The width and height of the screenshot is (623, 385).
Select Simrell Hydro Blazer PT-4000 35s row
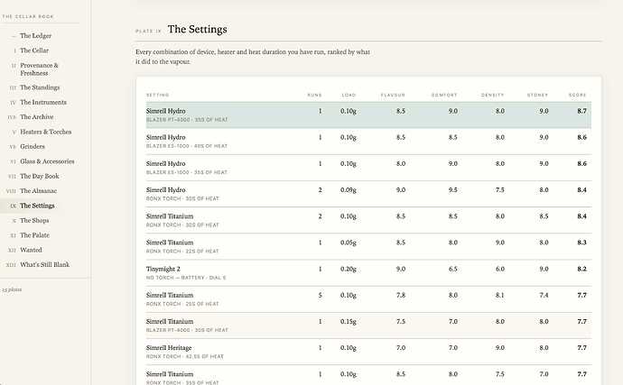(x=368, y=115)
